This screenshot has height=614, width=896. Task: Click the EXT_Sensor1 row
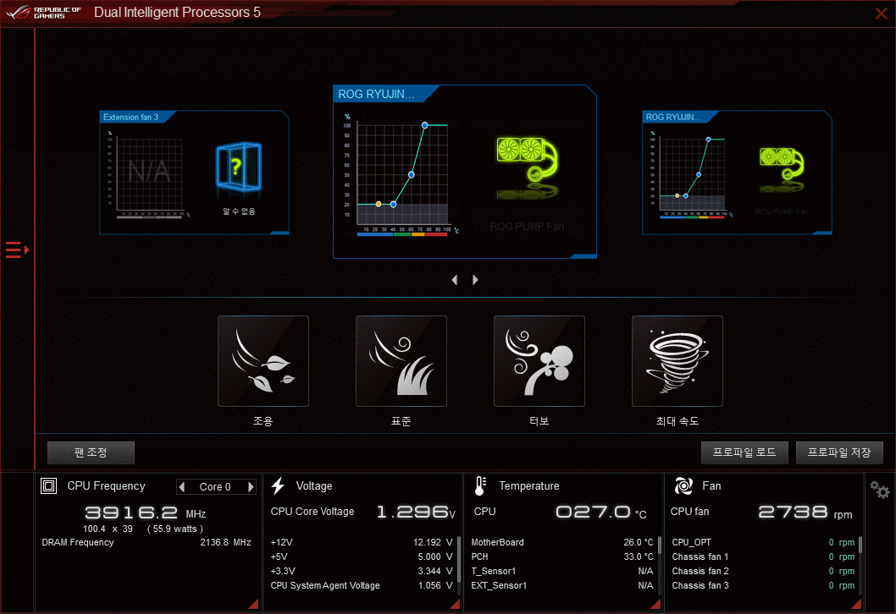click(x=562, y=585)
